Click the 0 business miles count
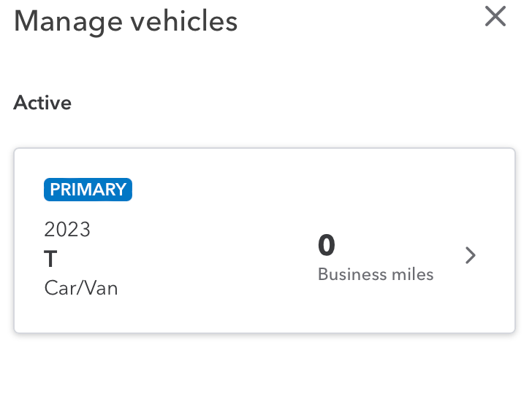Image resolution: width=532 pixels, height=404 pixels. click(327, 246)
